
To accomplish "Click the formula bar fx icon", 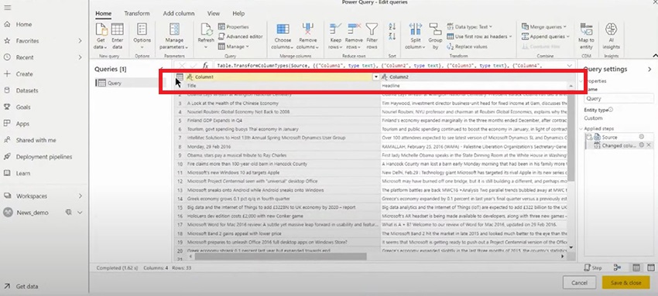I will 205,66.
